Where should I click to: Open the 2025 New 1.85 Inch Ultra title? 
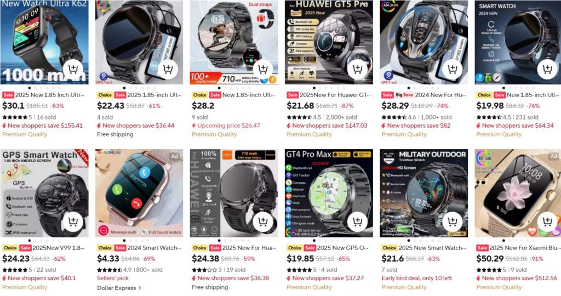[x=50, y=95]
